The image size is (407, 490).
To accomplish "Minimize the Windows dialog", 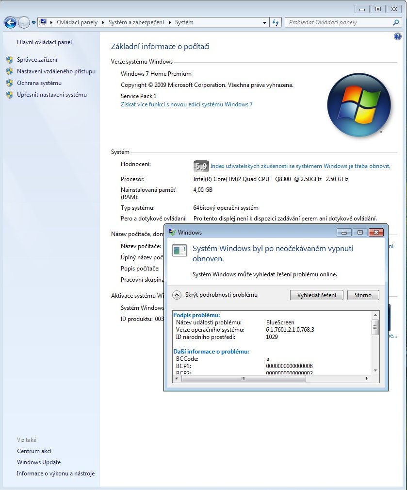I will pyautogui.click(x=344, y=233).
